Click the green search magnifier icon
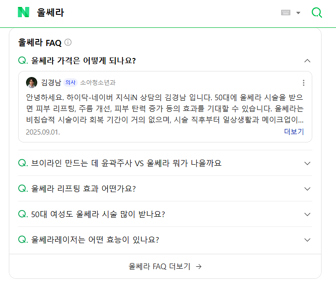 coord(316,13)
